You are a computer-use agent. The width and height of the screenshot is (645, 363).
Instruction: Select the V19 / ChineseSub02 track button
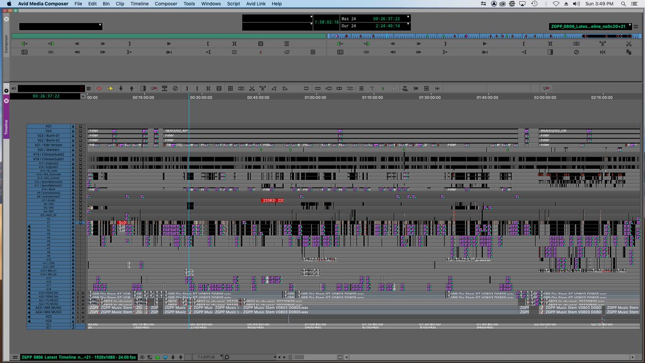[x=48, y=154]
